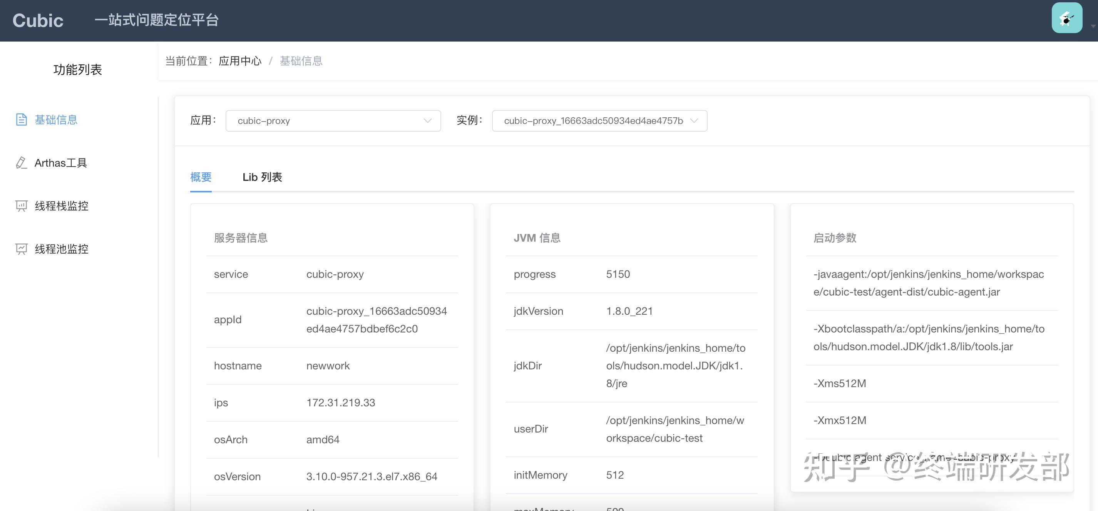Viewport: 1098px width, 511px height.
Task: Switch to the Lib 列表 tab
Action: point(262,177)
